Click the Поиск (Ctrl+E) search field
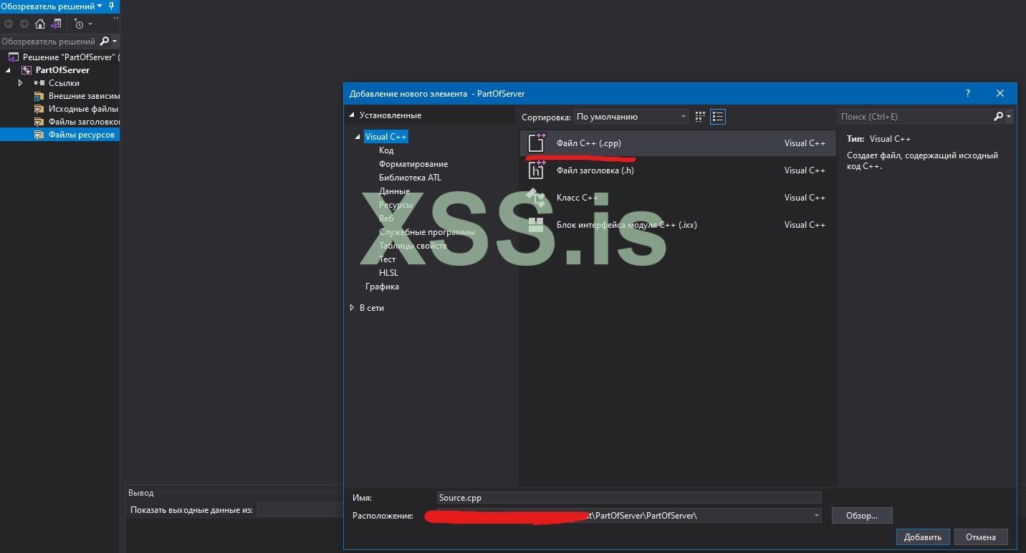 pos(915,116)
